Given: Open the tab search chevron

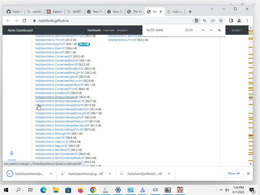Looking at the screenshot, I should pyautogui.click(x=212, y=9).
